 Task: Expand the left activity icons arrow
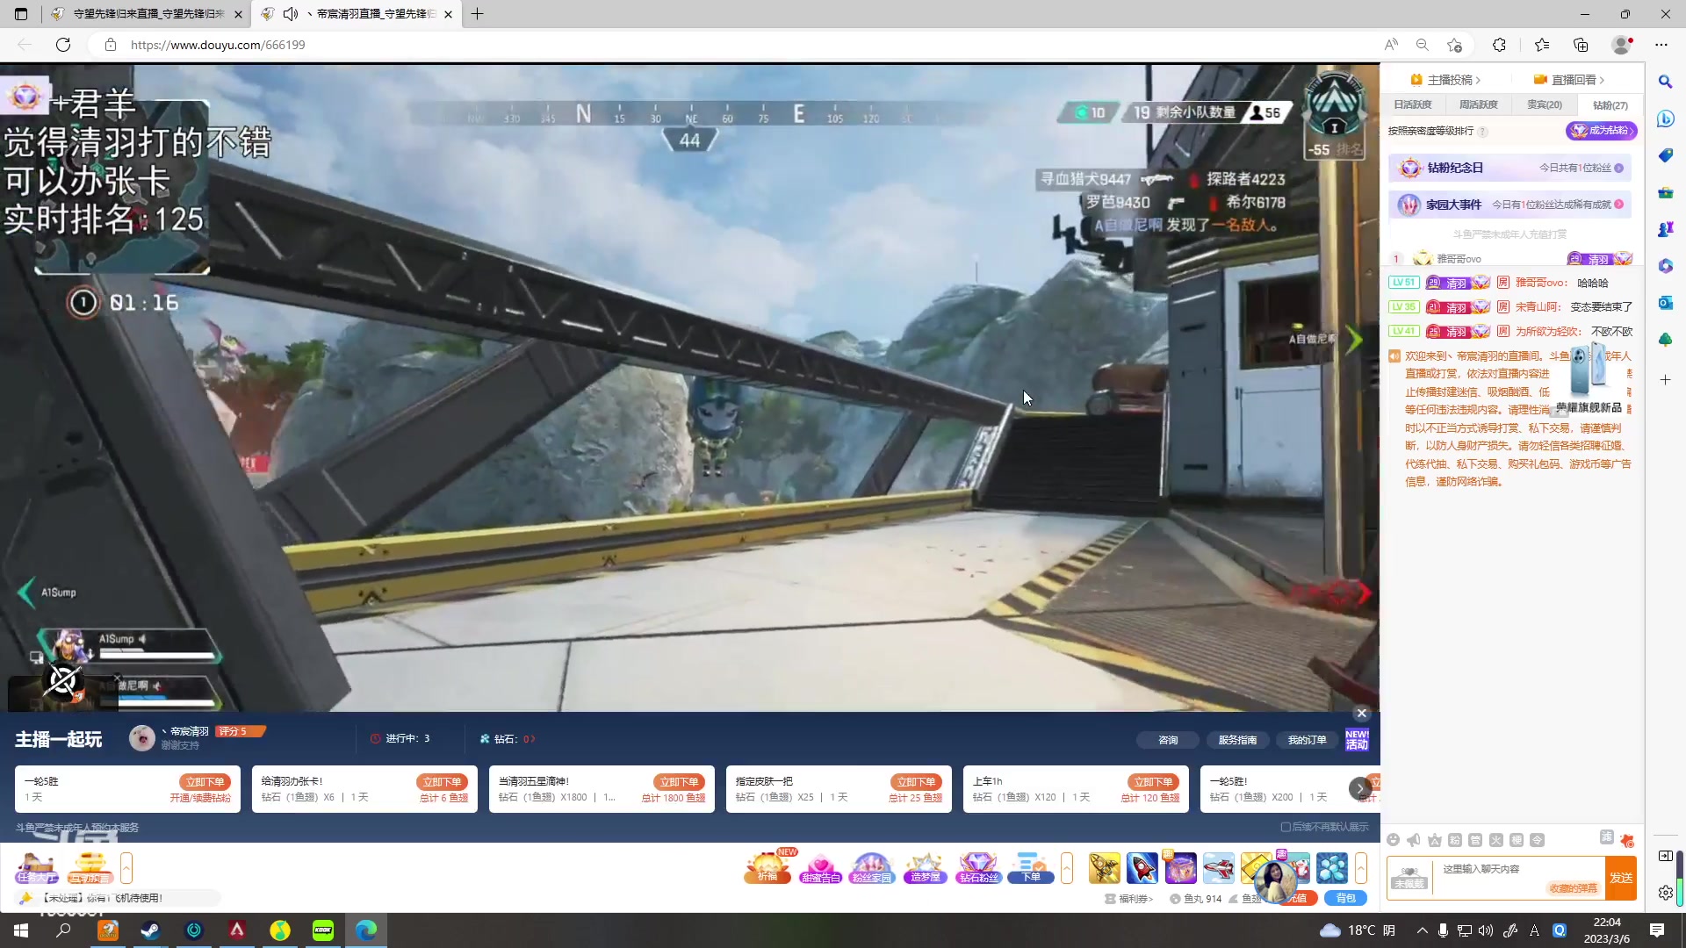point(126,868)
